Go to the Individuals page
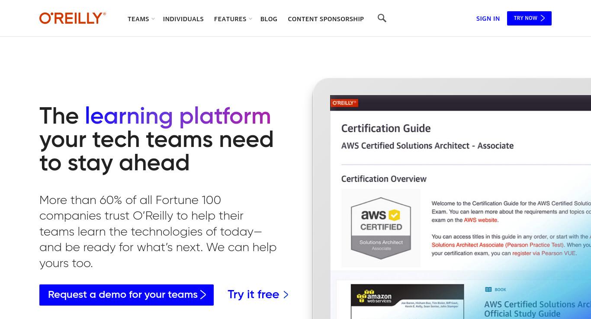This screenshot has height=319, width=591. pos(183,19)
